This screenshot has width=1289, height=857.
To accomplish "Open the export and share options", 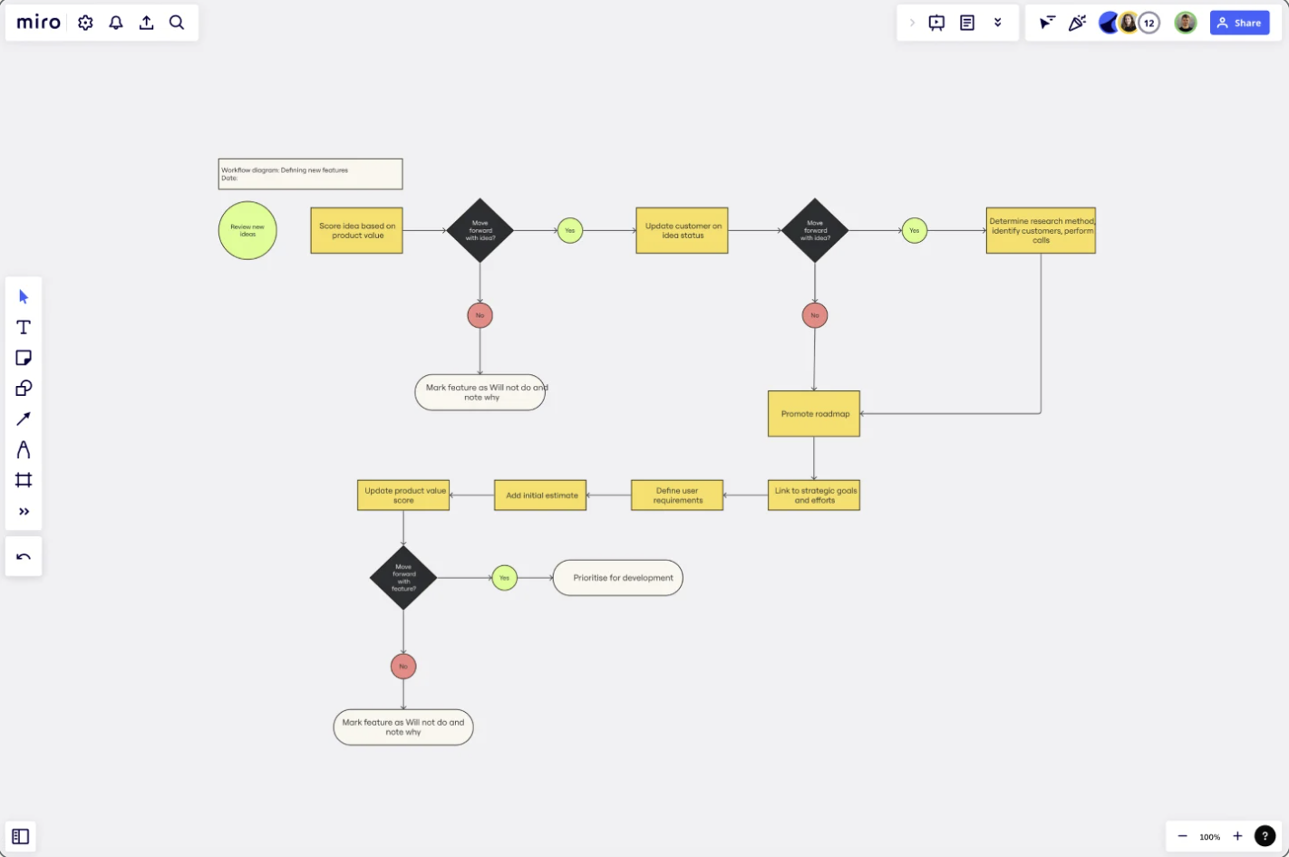I will click(x=146, y=22).
